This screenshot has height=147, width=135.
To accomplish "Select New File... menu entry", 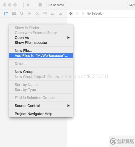I will (x=41, y=51).
